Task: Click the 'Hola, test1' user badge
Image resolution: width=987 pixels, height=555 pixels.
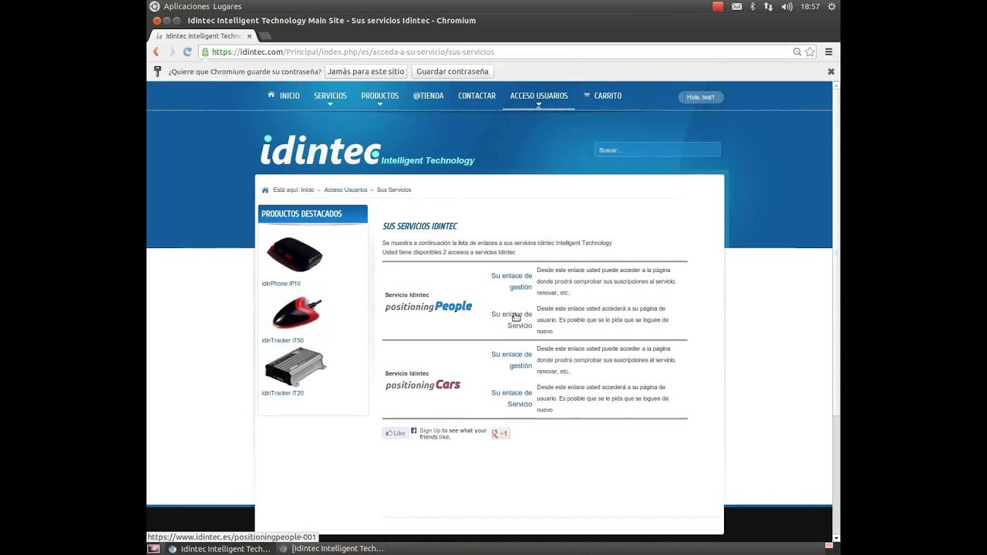Action: point(701,97)
